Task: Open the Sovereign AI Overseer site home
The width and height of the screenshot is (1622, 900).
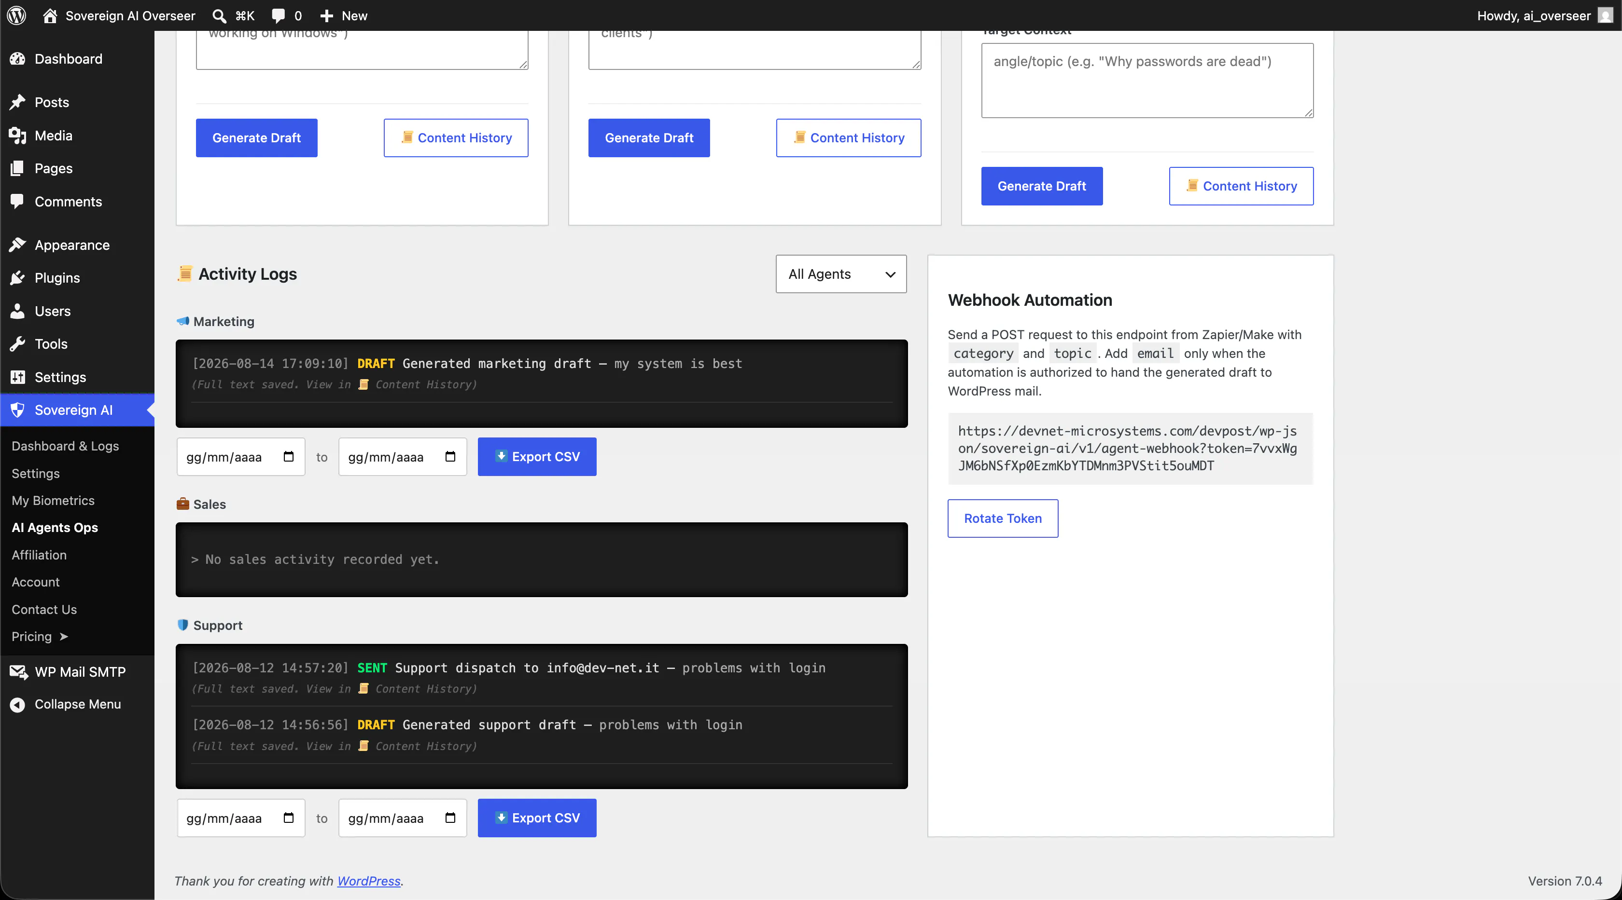Action: tap(119, 16)
